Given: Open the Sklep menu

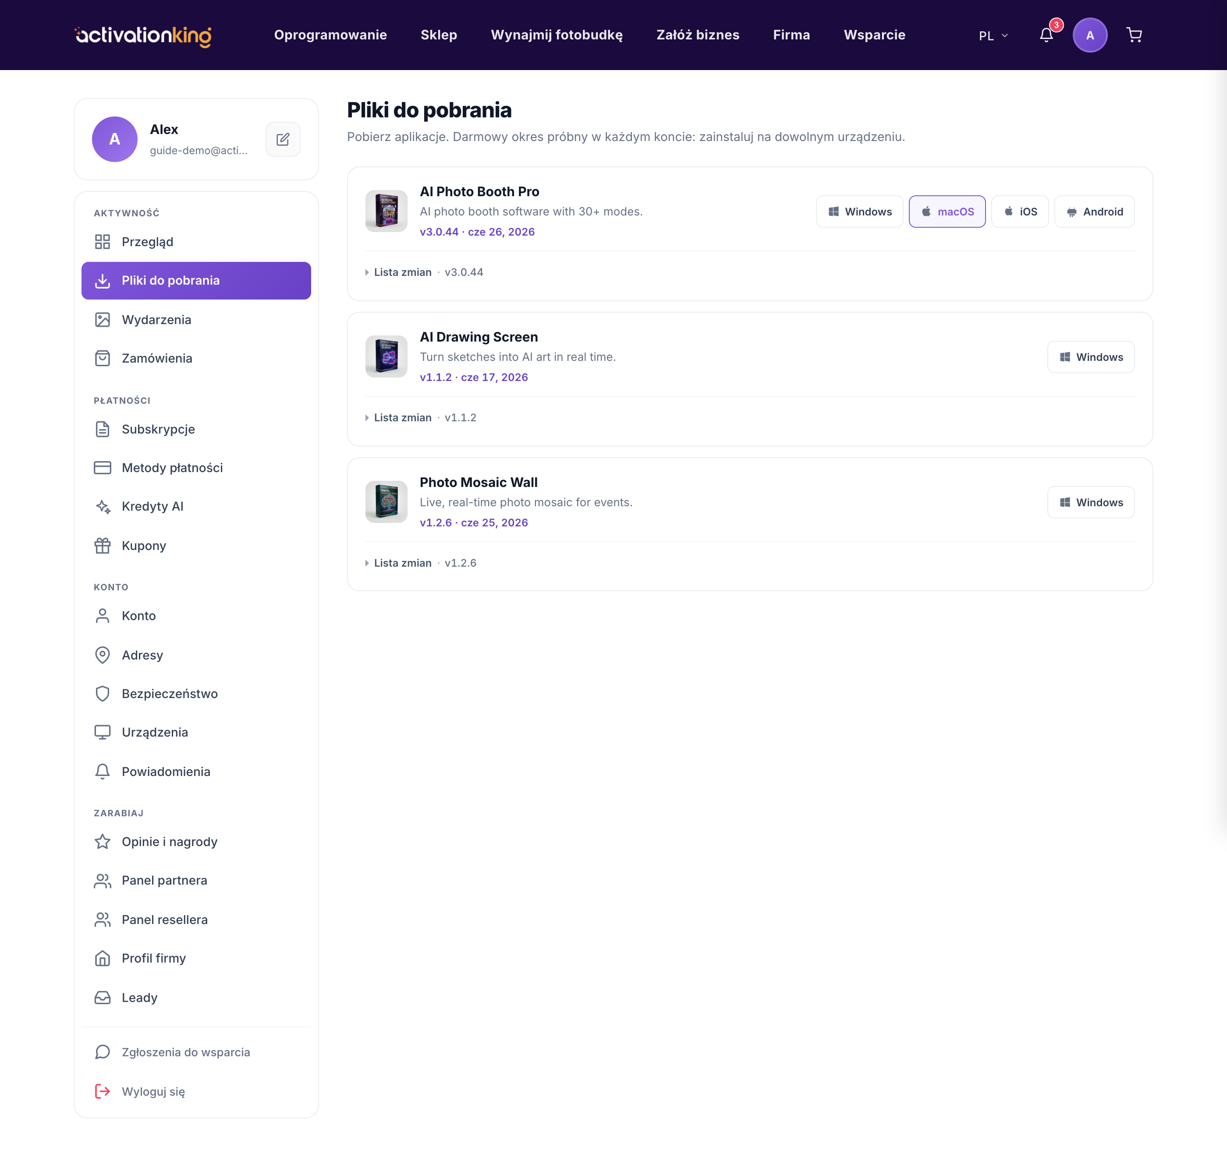Looking at the screenshot, I should (439, 35).
